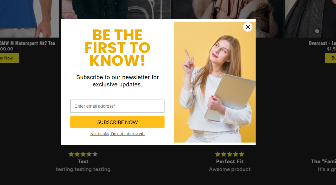Click the testing testing testing review text
Image resolution: width=336 pixels, height=185 pixels.
coord(83,169)
